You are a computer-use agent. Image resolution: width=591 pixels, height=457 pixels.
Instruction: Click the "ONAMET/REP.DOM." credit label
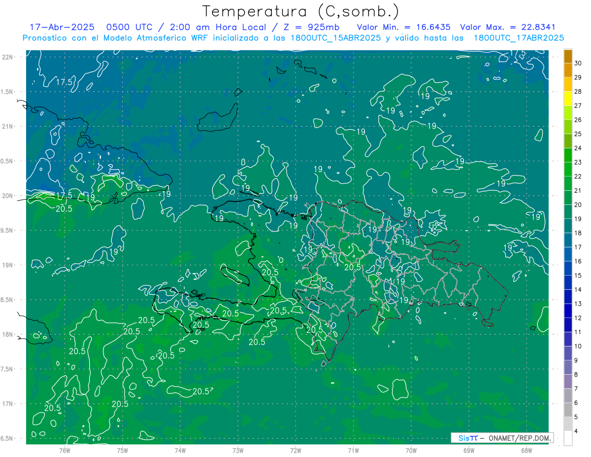[520, 438]
